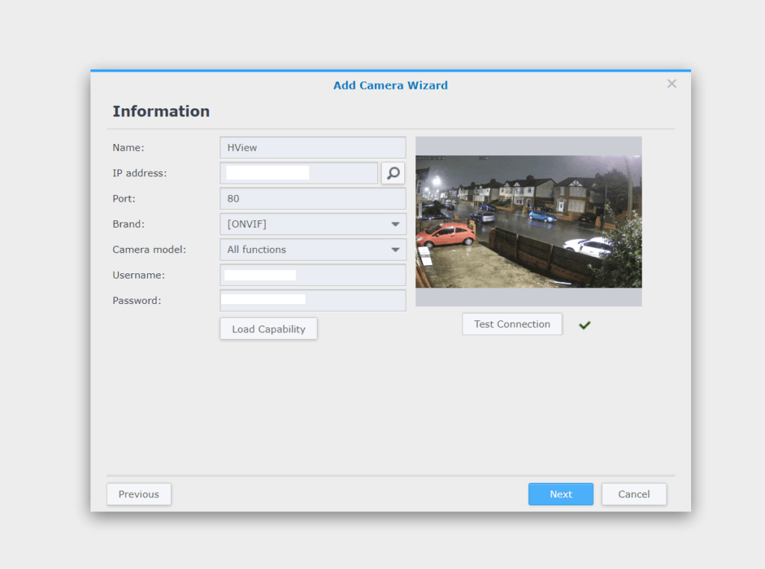Click the All functions text in Camera model

coord(256,249)
